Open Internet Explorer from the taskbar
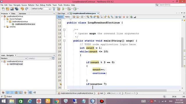Screen dimensions: 186x104 tap(30, 101)
